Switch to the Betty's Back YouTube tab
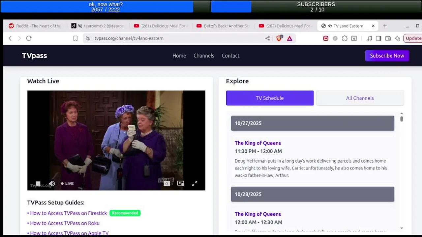 pos(224,26)
